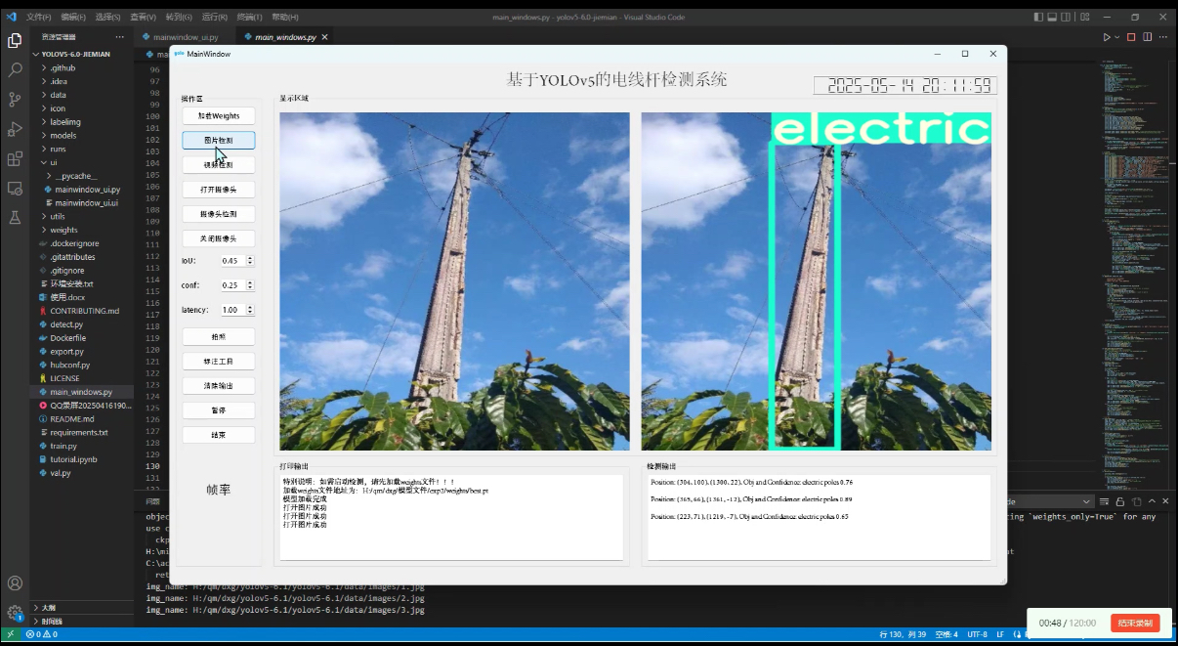
Task: Open the Run and Debug view
Action: click(x=15, y=129)
